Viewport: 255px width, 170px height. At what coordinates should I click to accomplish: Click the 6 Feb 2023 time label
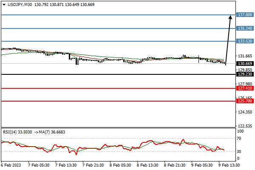pos(11,165)
